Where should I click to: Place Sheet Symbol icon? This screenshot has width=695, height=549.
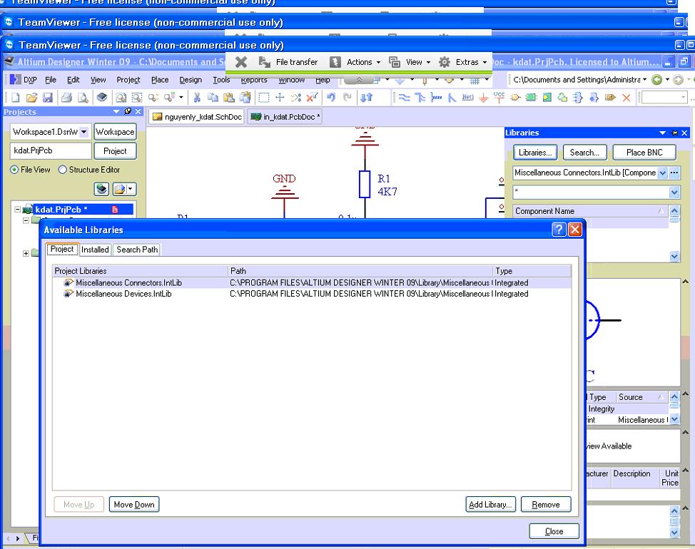531,98
